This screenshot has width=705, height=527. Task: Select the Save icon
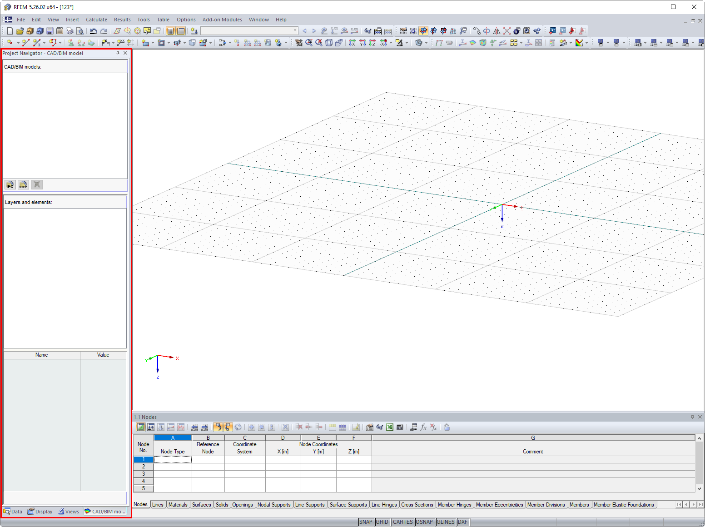(50, 30)
